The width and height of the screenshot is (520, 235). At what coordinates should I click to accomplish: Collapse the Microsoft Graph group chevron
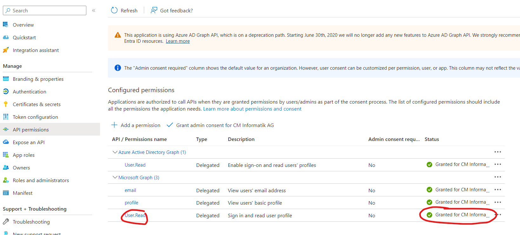coord(115,177)
